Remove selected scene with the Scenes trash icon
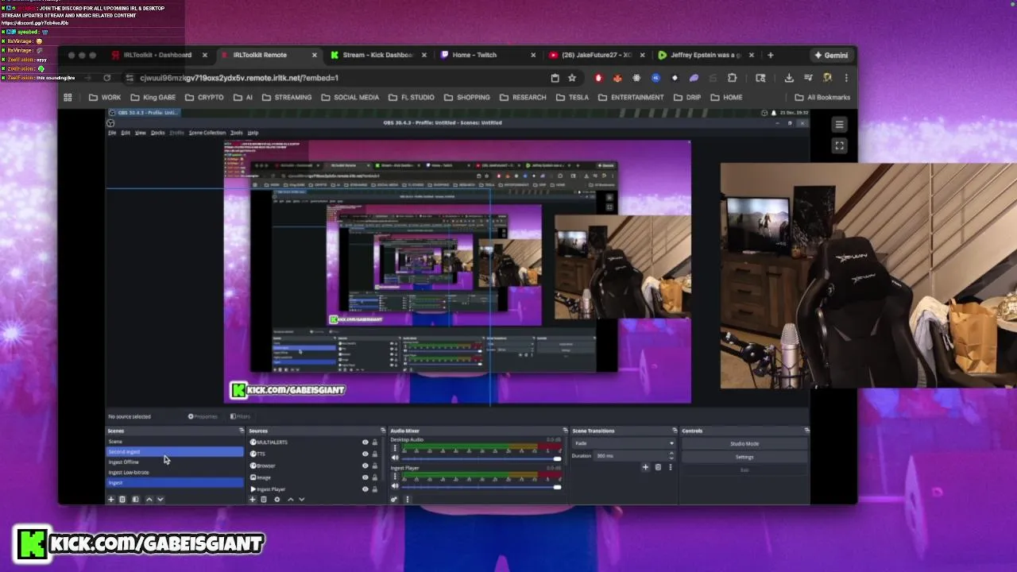The width and height of the screenshot is (1017, 572). pyautogui.click(x=122, y=499)
